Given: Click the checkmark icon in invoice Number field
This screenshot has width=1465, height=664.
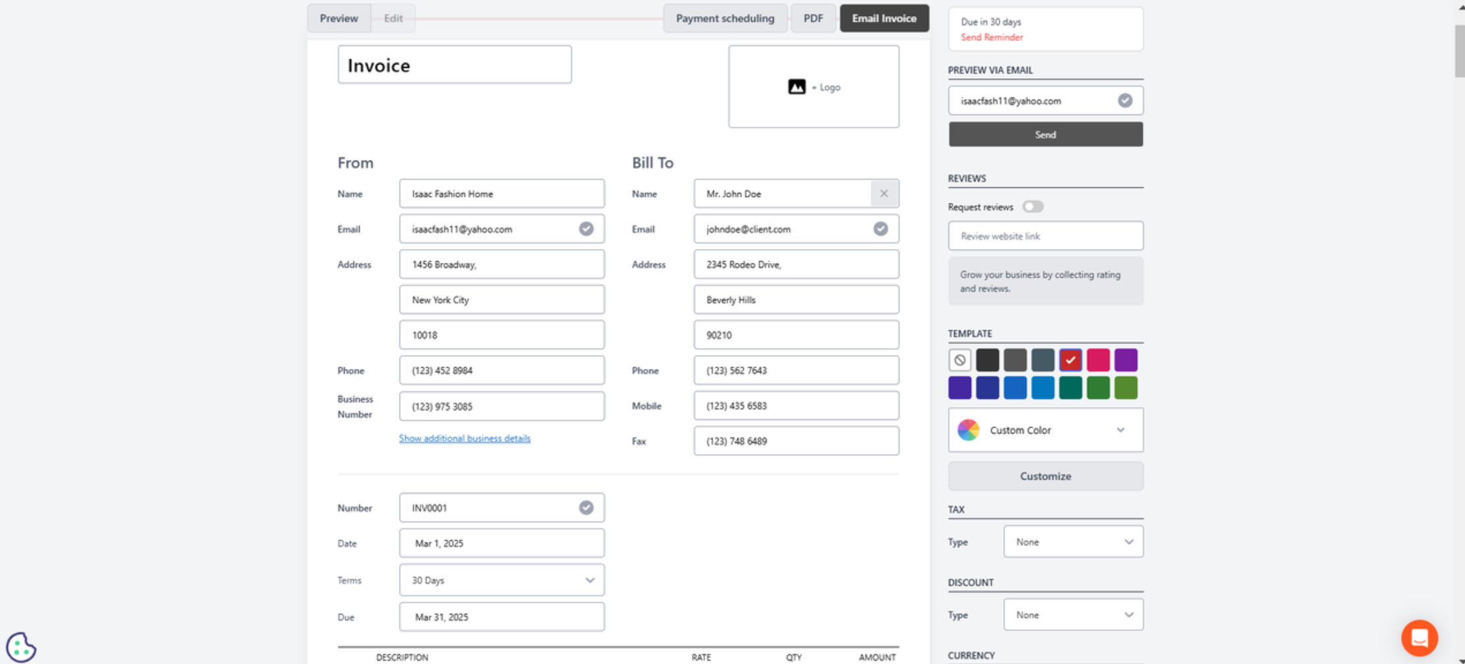Looking at the screenshot, I should [586, 508].
